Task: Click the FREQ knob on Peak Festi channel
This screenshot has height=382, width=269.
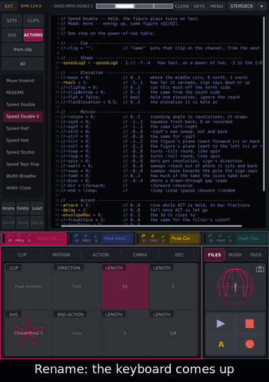Action: pos(86,236)
